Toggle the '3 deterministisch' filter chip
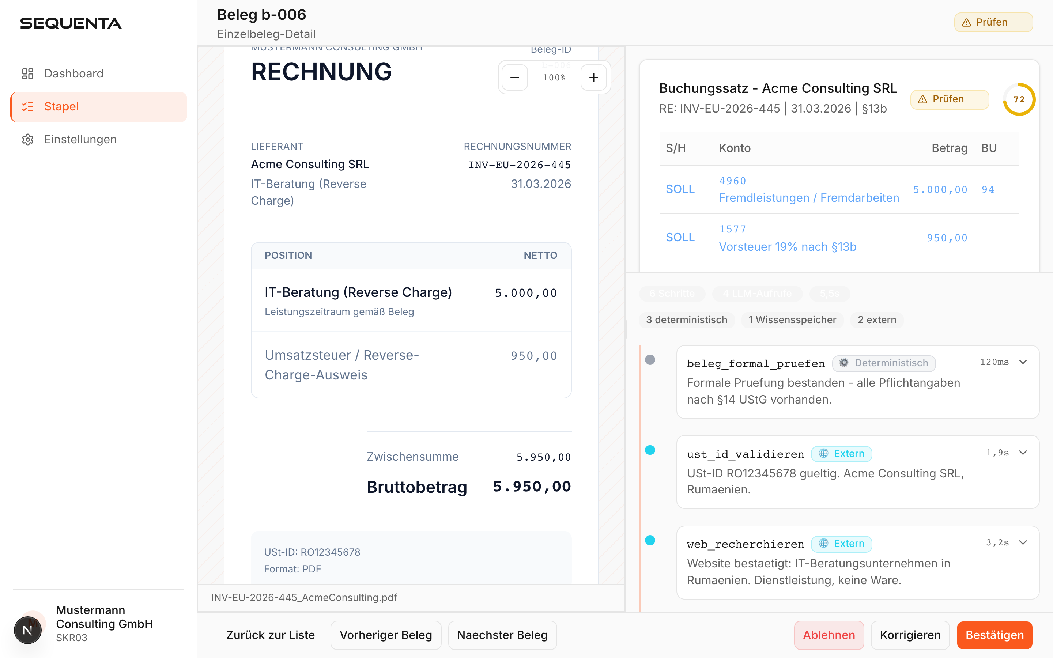The image size is (1053, 658). click(687, 320)
